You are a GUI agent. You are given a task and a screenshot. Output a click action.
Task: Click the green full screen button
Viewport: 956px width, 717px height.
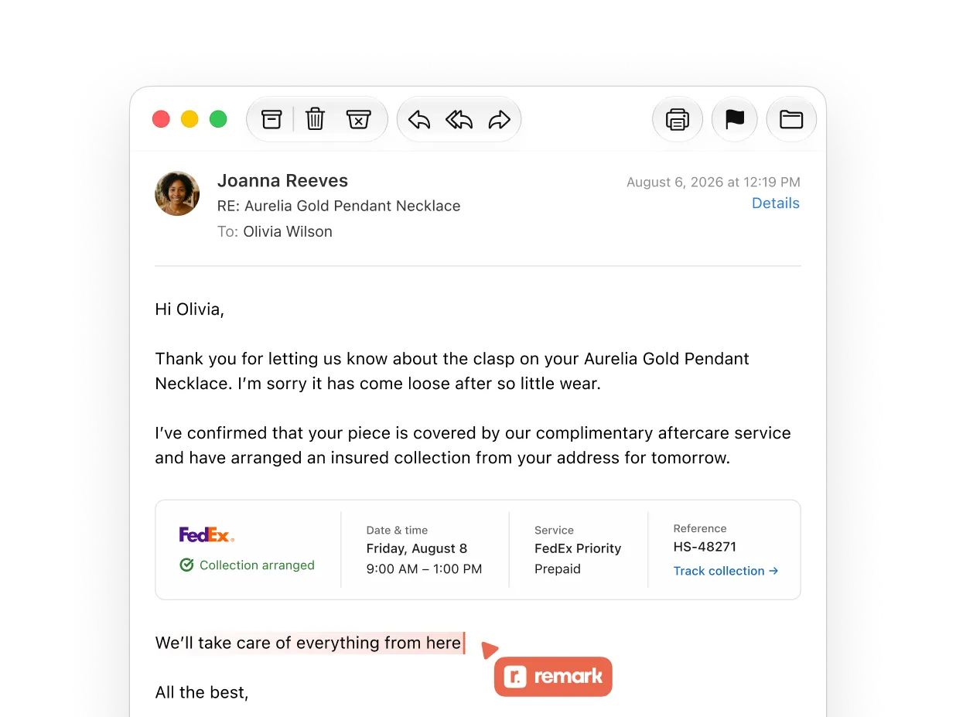tap(218, 119)
